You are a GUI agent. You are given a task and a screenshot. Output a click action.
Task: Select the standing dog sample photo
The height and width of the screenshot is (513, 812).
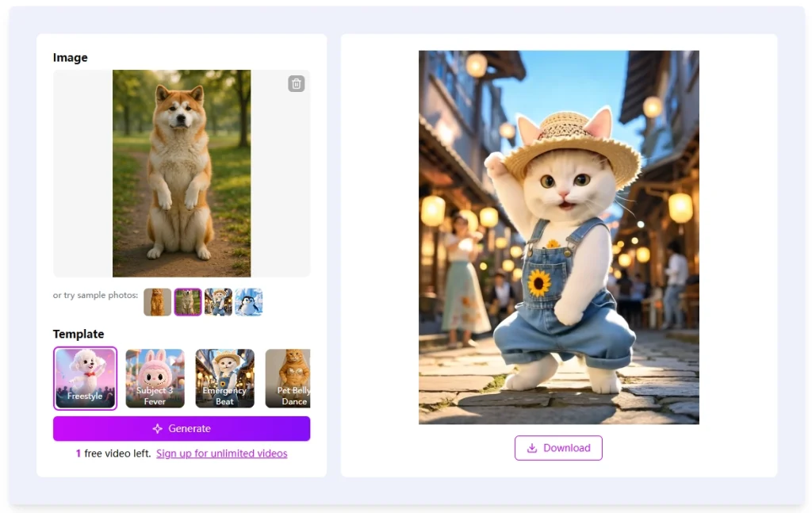pyautogui.click(x=187, y=302)
